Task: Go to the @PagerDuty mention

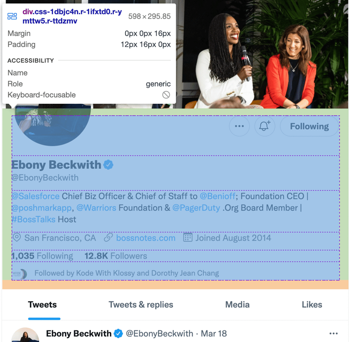Action: click(x=196, y=208)
